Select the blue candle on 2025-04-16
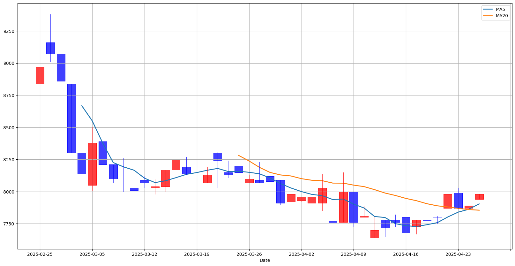Viewport: 515px width, 266px height. tap(406, 225)
